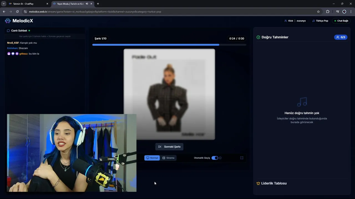Click the 0:24 / 0:30 timer badge

tap(237, 38)
